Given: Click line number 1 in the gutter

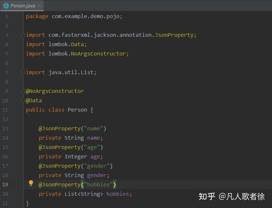Looking at the screenshot, I should (6, 16).
